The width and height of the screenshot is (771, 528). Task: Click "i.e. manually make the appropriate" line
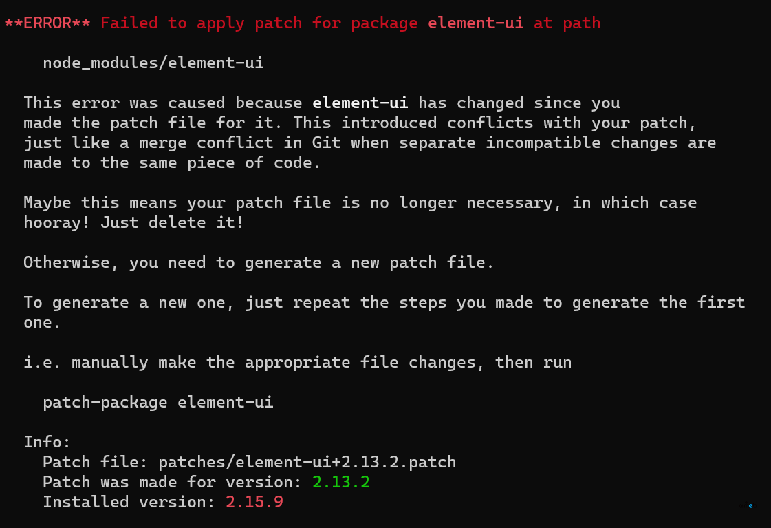coord(298,363)
